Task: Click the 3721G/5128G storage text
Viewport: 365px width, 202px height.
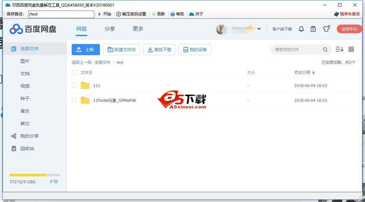Action: 22,182
